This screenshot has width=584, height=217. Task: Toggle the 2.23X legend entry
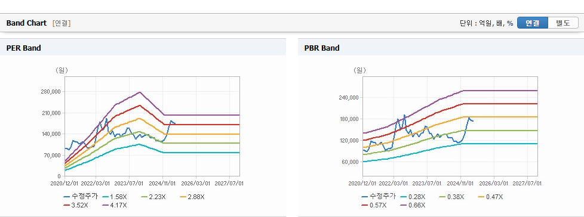point(153,197)
